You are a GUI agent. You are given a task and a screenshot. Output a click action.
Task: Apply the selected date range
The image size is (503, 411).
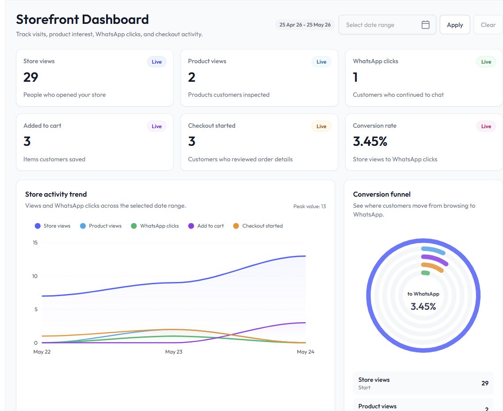pyautogui.click(x=454, y=25)
